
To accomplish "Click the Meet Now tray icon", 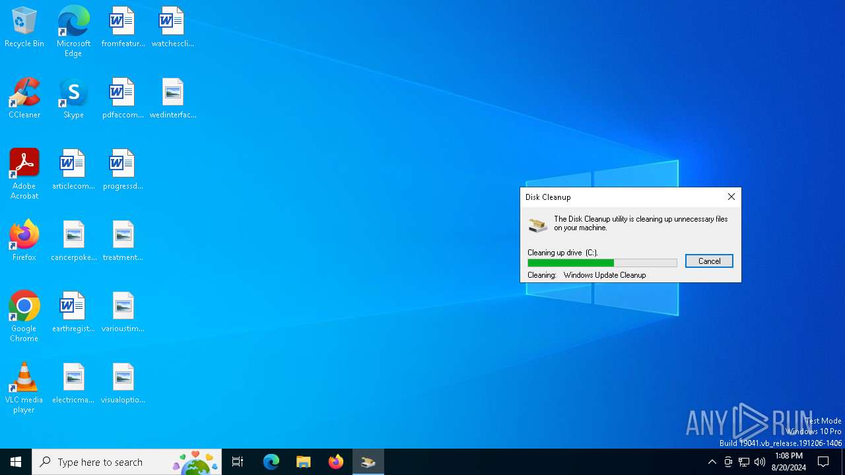I will tap(728, 462).
